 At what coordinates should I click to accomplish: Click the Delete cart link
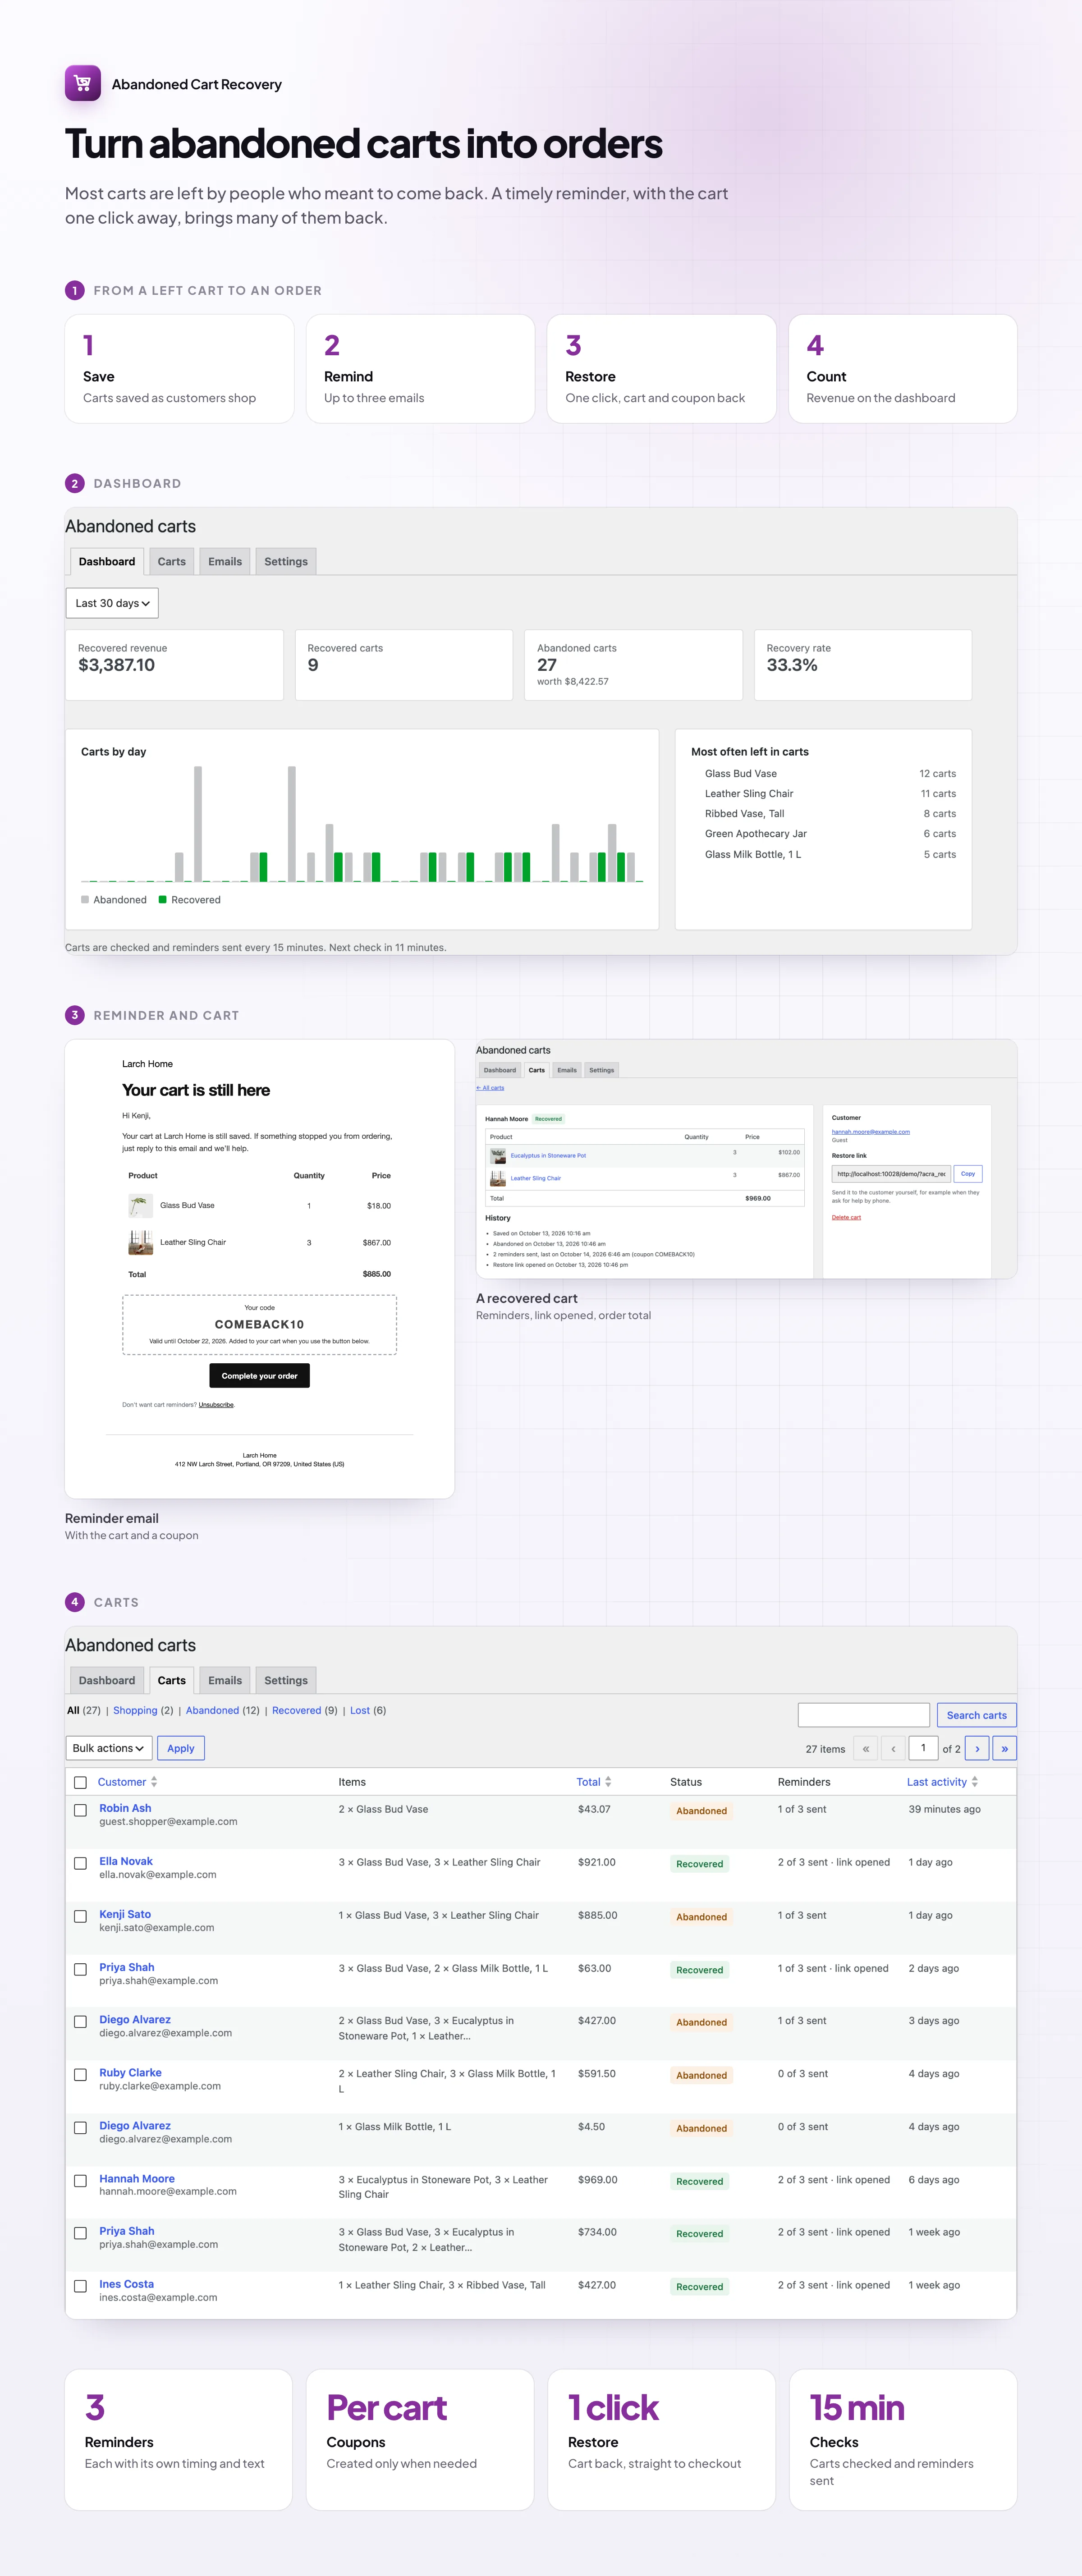(x=846, y=1217)
